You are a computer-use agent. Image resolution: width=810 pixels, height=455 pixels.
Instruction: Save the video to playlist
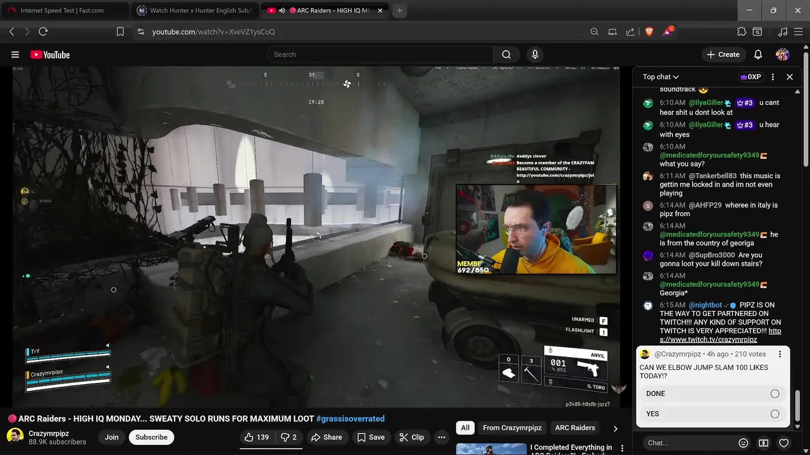click(x=371, y=437)
